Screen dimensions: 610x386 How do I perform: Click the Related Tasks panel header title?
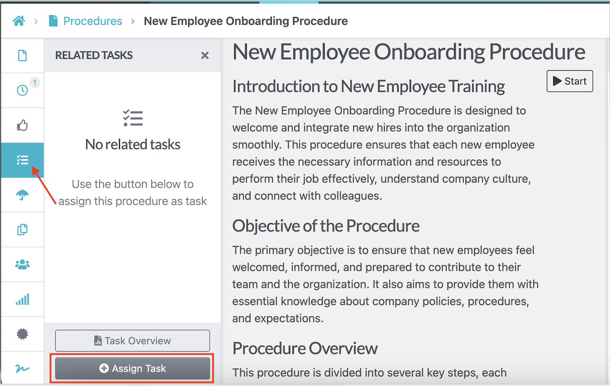(x=93, y=55)
